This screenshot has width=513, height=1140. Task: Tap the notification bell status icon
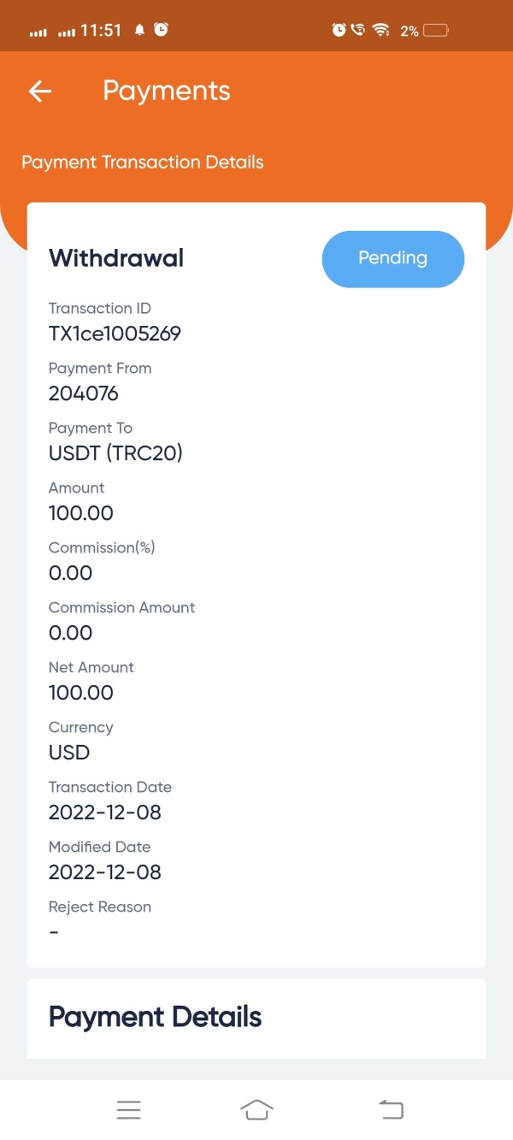click(140, 30)
